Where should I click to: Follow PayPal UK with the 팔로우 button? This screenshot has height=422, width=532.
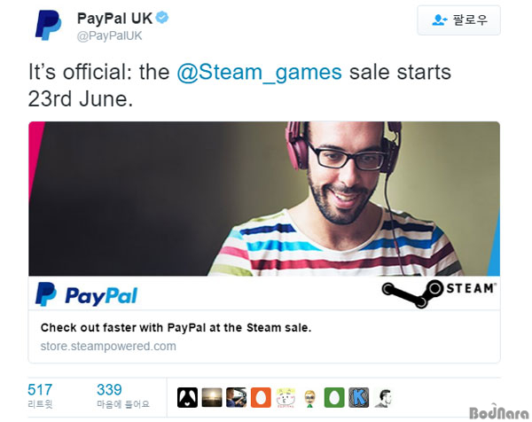[458, 20]
